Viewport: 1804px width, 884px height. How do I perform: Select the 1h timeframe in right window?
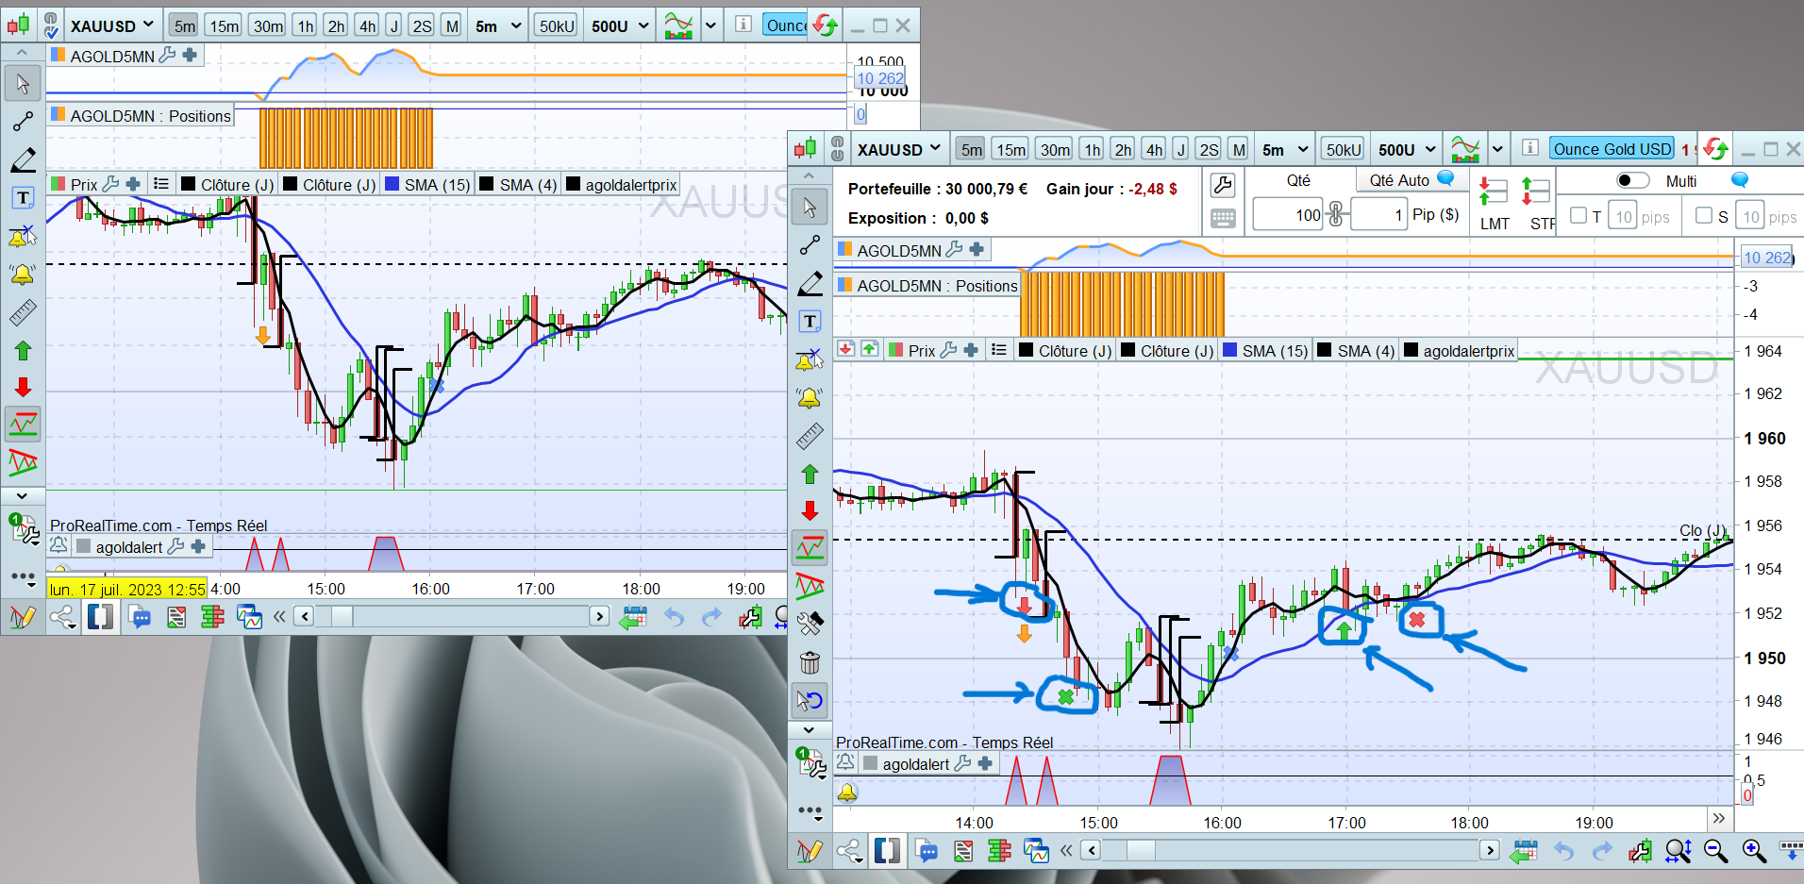[1093, 149]
